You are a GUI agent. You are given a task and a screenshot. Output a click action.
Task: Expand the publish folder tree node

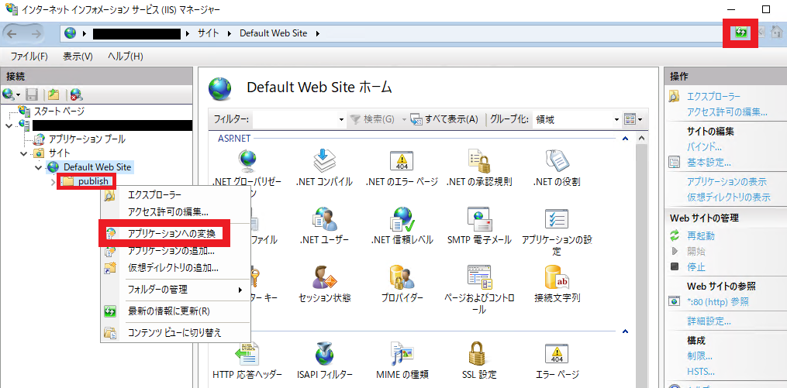pos(54,181)
